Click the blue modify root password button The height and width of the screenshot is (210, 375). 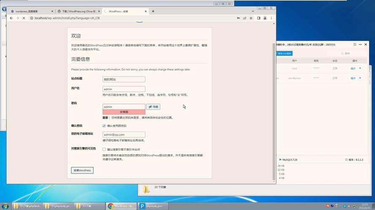(x=284, y=54)
